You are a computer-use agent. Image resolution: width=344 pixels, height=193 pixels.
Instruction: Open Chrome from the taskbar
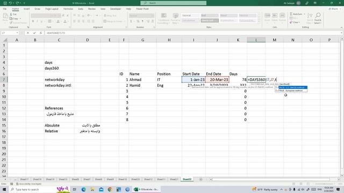pyautogui.click(x=110, y=189)
